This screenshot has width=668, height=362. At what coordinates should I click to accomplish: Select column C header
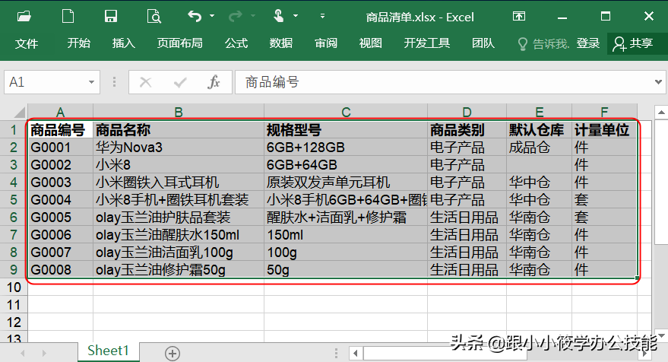[346, 112]
